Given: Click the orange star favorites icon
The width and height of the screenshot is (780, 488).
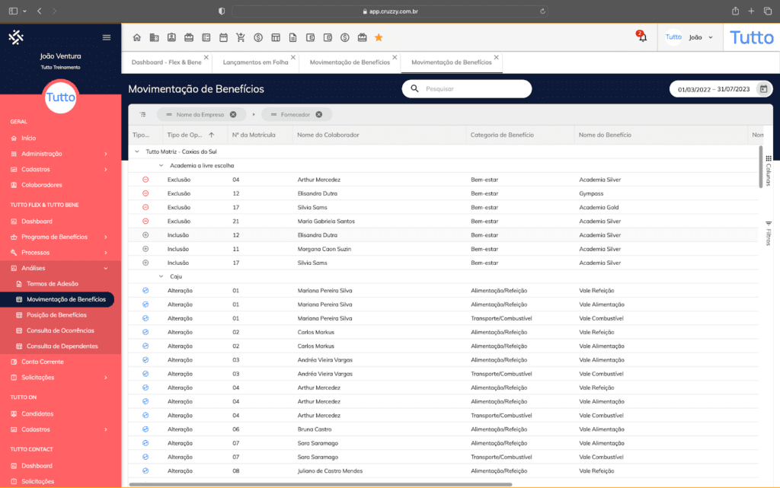Looking at the screenshot, I should [x=379, y=37].
